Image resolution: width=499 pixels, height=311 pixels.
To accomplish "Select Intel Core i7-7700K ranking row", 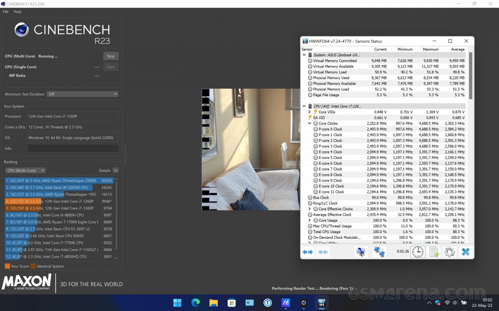I will pyautogui.click(x=59, y=243).
